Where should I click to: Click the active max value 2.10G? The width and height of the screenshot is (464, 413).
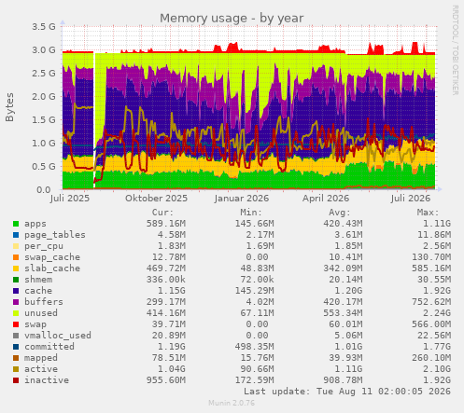click(437, 369)
